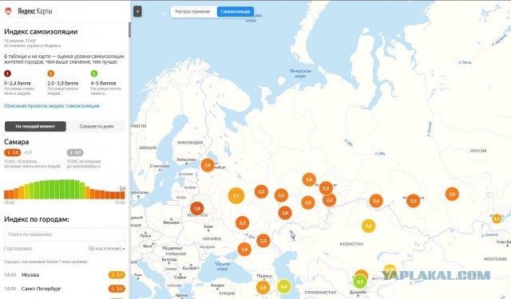The image size is (511, 299).
Task: Click the Индекс самоизоляции heading
Action: (x=41, y=32)
